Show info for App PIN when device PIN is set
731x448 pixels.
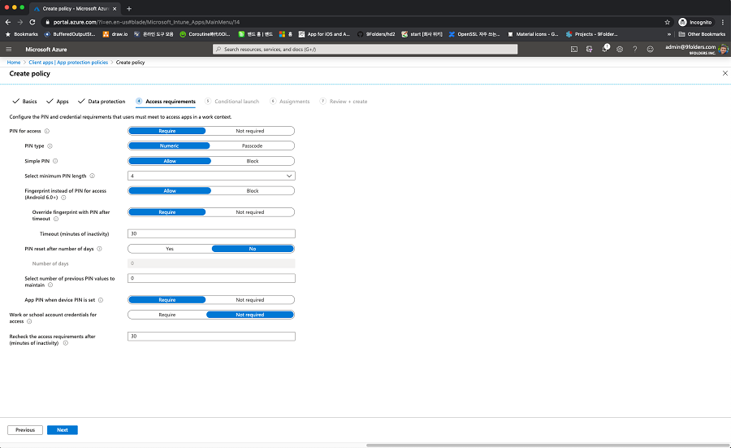click(x=101, y=300)
